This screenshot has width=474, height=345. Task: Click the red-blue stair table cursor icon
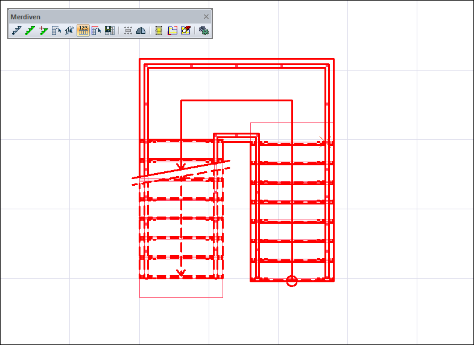pyautogui.click(x=96, y=31)
